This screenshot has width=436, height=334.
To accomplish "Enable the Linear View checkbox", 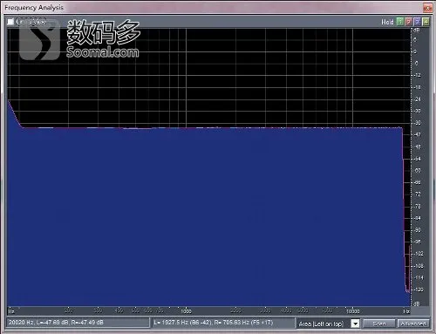I will pos(10,22).
